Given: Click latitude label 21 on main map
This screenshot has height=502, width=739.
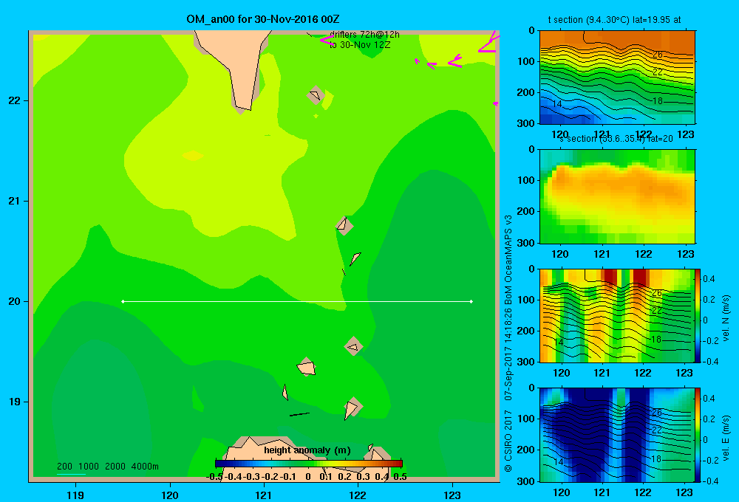Looking at the screenshot, I should pyautogui.click(x=15, y=201).
